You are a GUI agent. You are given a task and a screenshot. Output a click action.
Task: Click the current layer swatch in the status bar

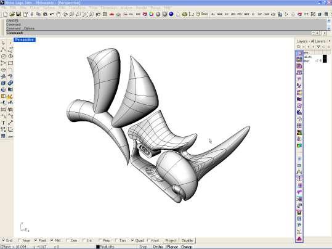(98, 247)
